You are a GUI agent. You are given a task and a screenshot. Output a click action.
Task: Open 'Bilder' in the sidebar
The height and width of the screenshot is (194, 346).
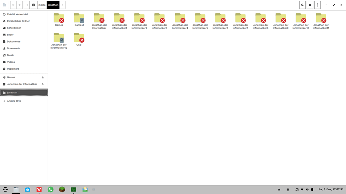tap(24, 35)
